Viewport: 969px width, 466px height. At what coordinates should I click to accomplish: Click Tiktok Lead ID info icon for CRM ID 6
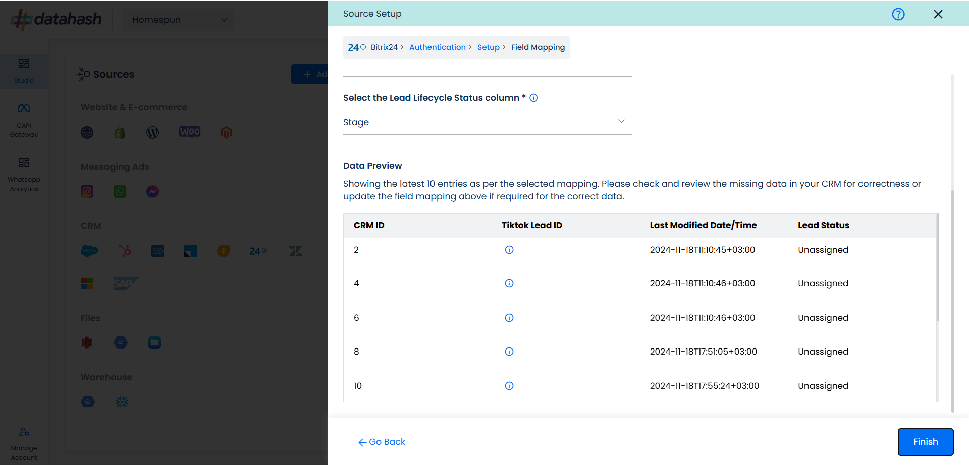pyautogui.click(x=509, y=318)
